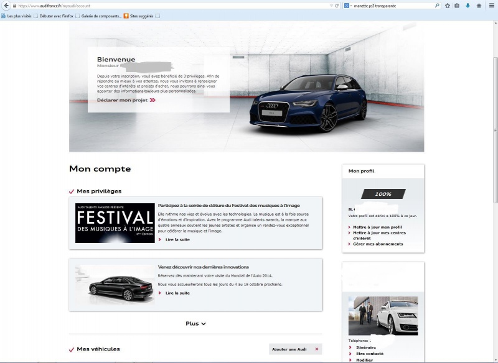Click the last unnamed bookmark icon in the bar
The height and width of the screenshot is (363, 498).
157,16
